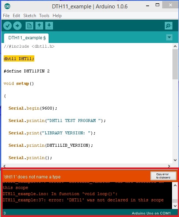Click the console scrollbar up arrow
Image resolution: width=179 pixels, height=217 pixels.
tap(175, 185)
